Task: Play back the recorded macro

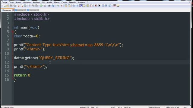Action: [x=103, y=6]
